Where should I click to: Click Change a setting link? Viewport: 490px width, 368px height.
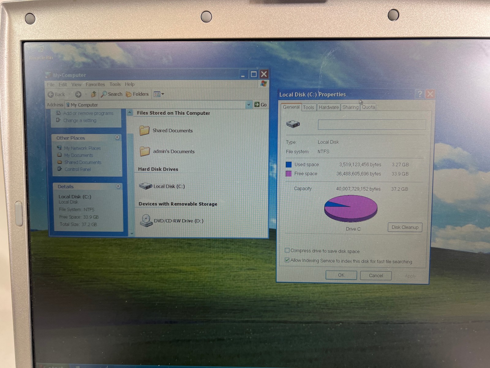pos(80,121)
